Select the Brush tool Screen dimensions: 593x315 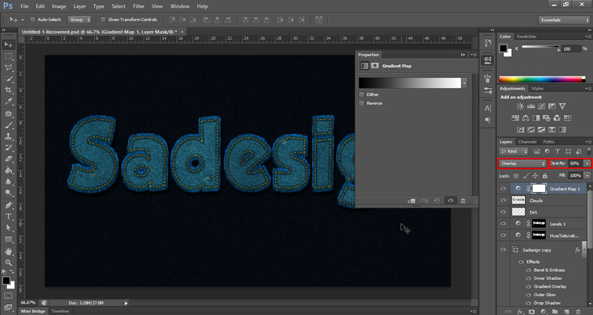tap(8, 125)
